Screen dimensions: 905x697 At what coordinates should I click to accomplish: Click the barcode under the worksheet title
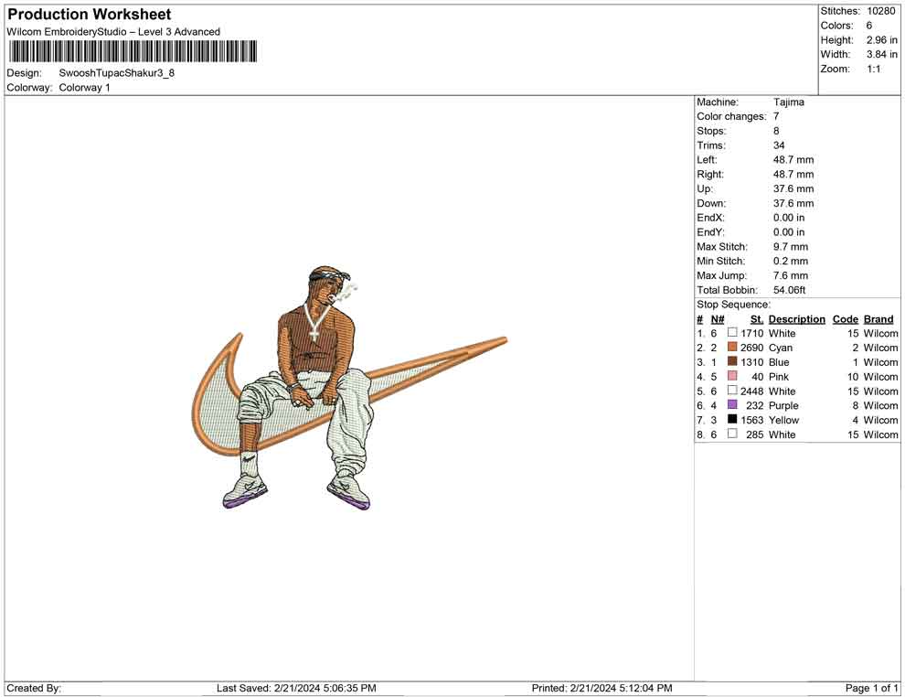[133, 51]
